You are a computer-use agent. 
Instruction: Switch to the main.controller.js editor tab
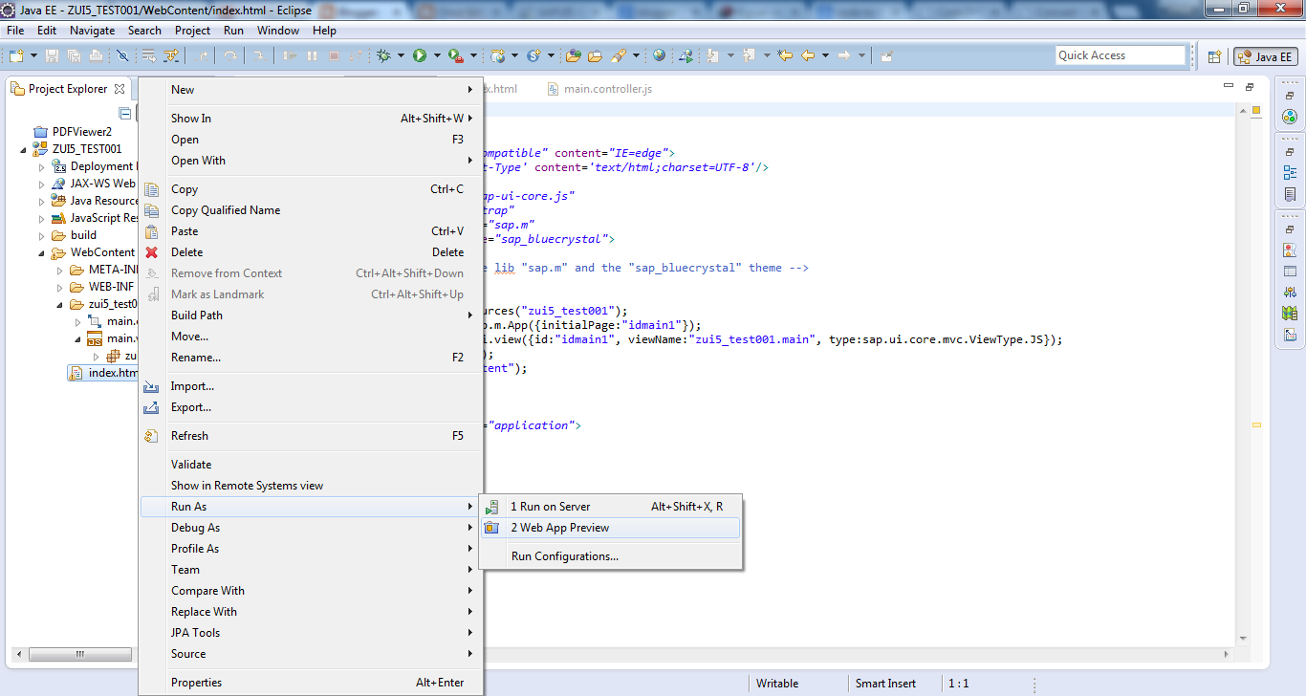[607, 89]
